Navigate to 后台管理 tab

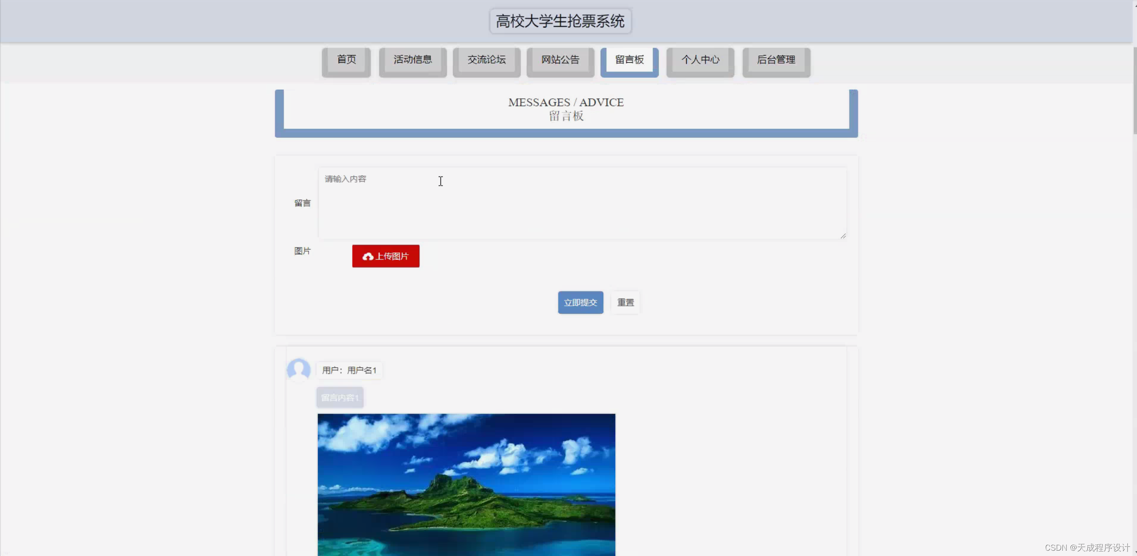pyautogui.click(x=776, y=60)
